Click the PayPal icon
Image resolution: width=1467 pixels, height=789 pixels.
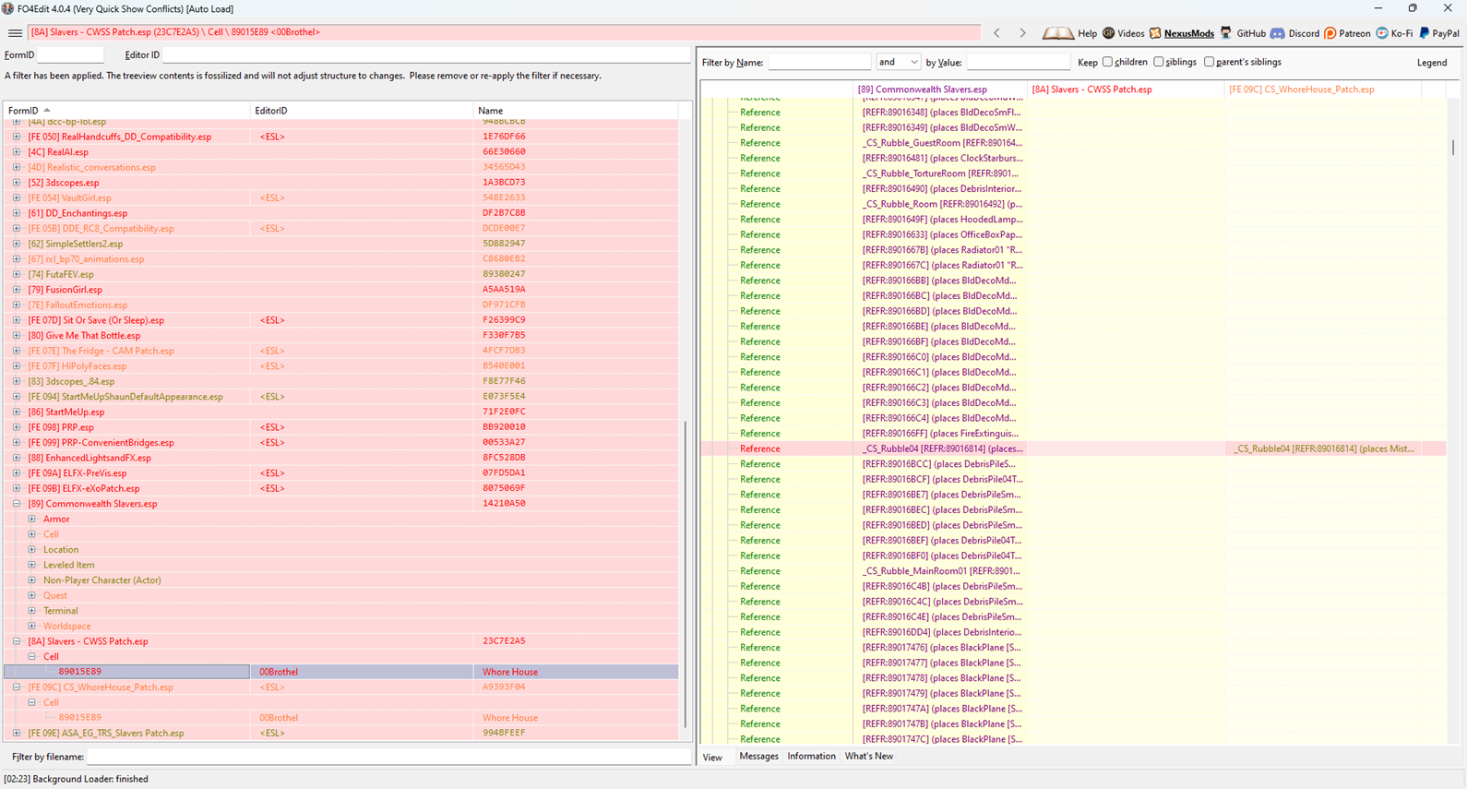click(1425, 33)
